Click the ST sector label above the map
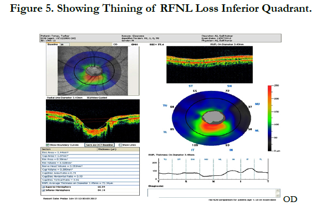 (x=190, y=86)
